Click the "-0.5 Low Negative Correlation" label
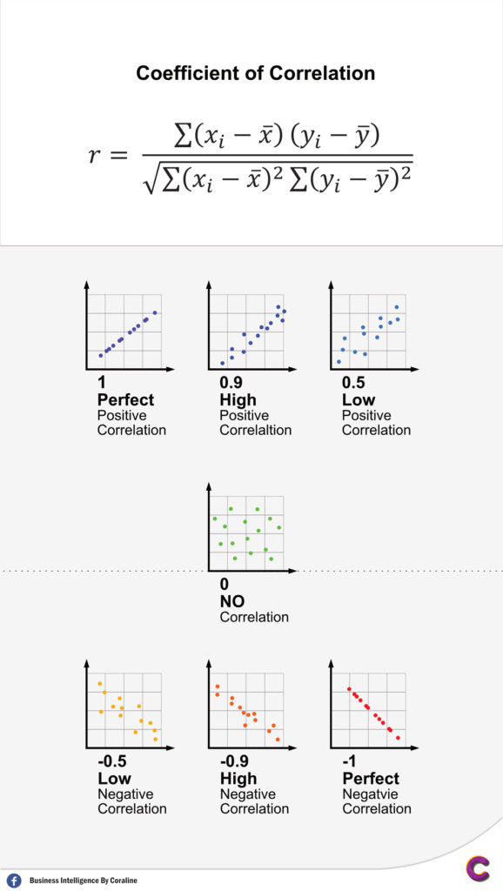Screen dimensions: 503x891 click(x=132, y=786)
